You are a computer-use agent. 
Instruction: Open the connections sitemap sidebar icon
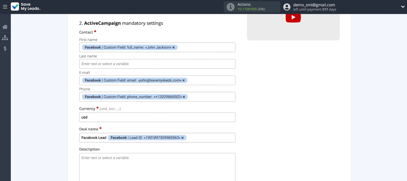5,38
